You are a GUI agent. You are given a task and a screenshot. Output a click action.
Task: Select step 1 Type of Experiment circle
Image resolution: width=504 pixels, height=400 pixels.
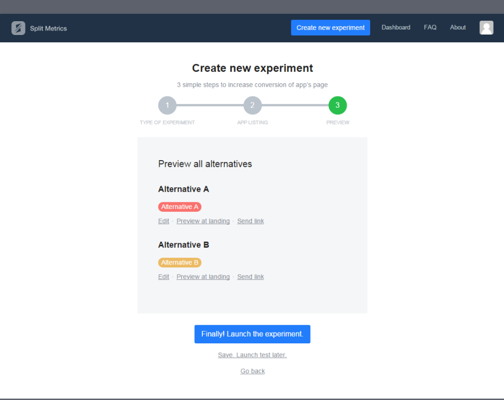coord(167,105)
